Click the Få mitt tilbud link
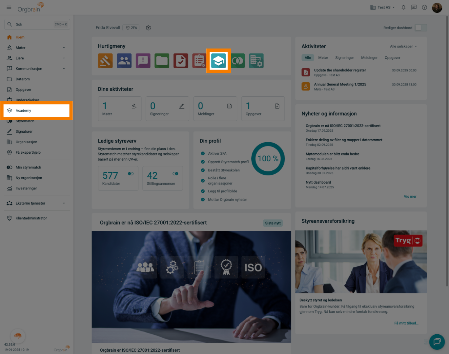The height and width of the screenshot is (354, 449). tap(406, 323)
